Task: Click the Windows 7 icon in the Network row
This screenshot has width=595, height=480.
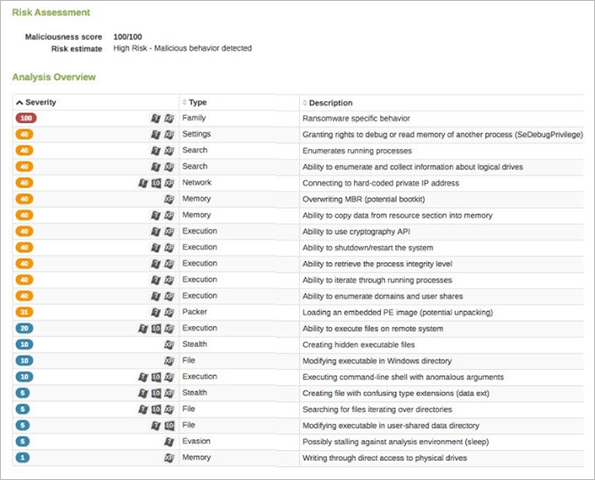Action: (142, 183)
